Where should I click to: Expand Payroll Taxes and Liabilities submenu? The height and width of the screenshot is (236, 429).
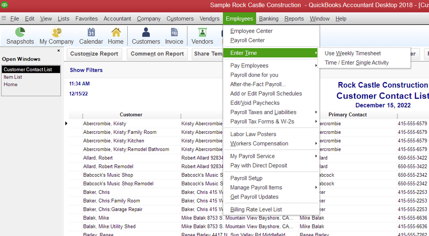click(271, 112)
